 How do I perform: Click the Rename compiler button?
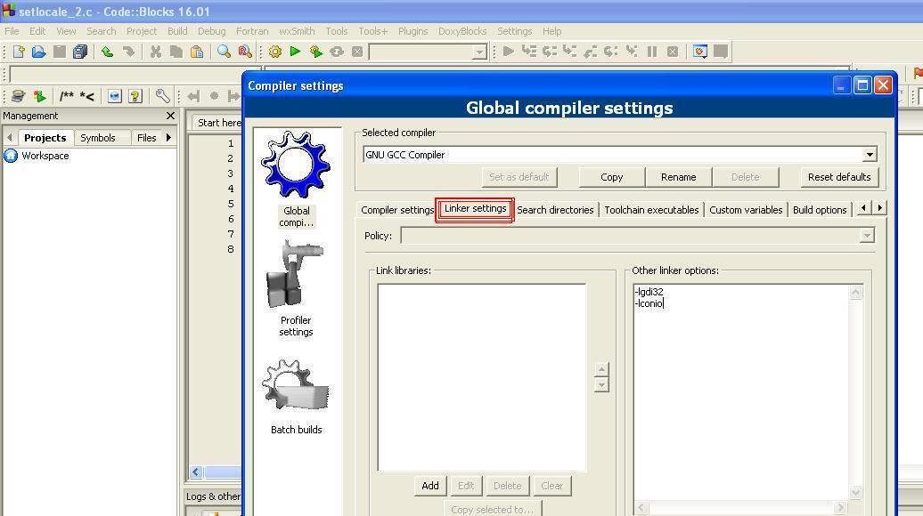pos(678,177)
